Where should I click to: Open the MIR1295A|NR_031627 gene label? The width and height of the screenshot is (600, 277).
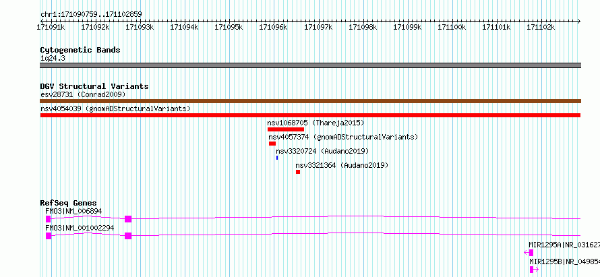[x=564, y=245]
